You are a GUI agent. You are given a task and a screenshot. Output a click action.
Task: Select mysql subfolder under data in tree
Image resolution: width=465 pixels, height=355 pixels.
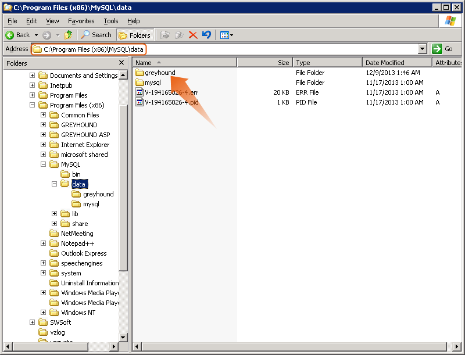(x=85, y=204)
